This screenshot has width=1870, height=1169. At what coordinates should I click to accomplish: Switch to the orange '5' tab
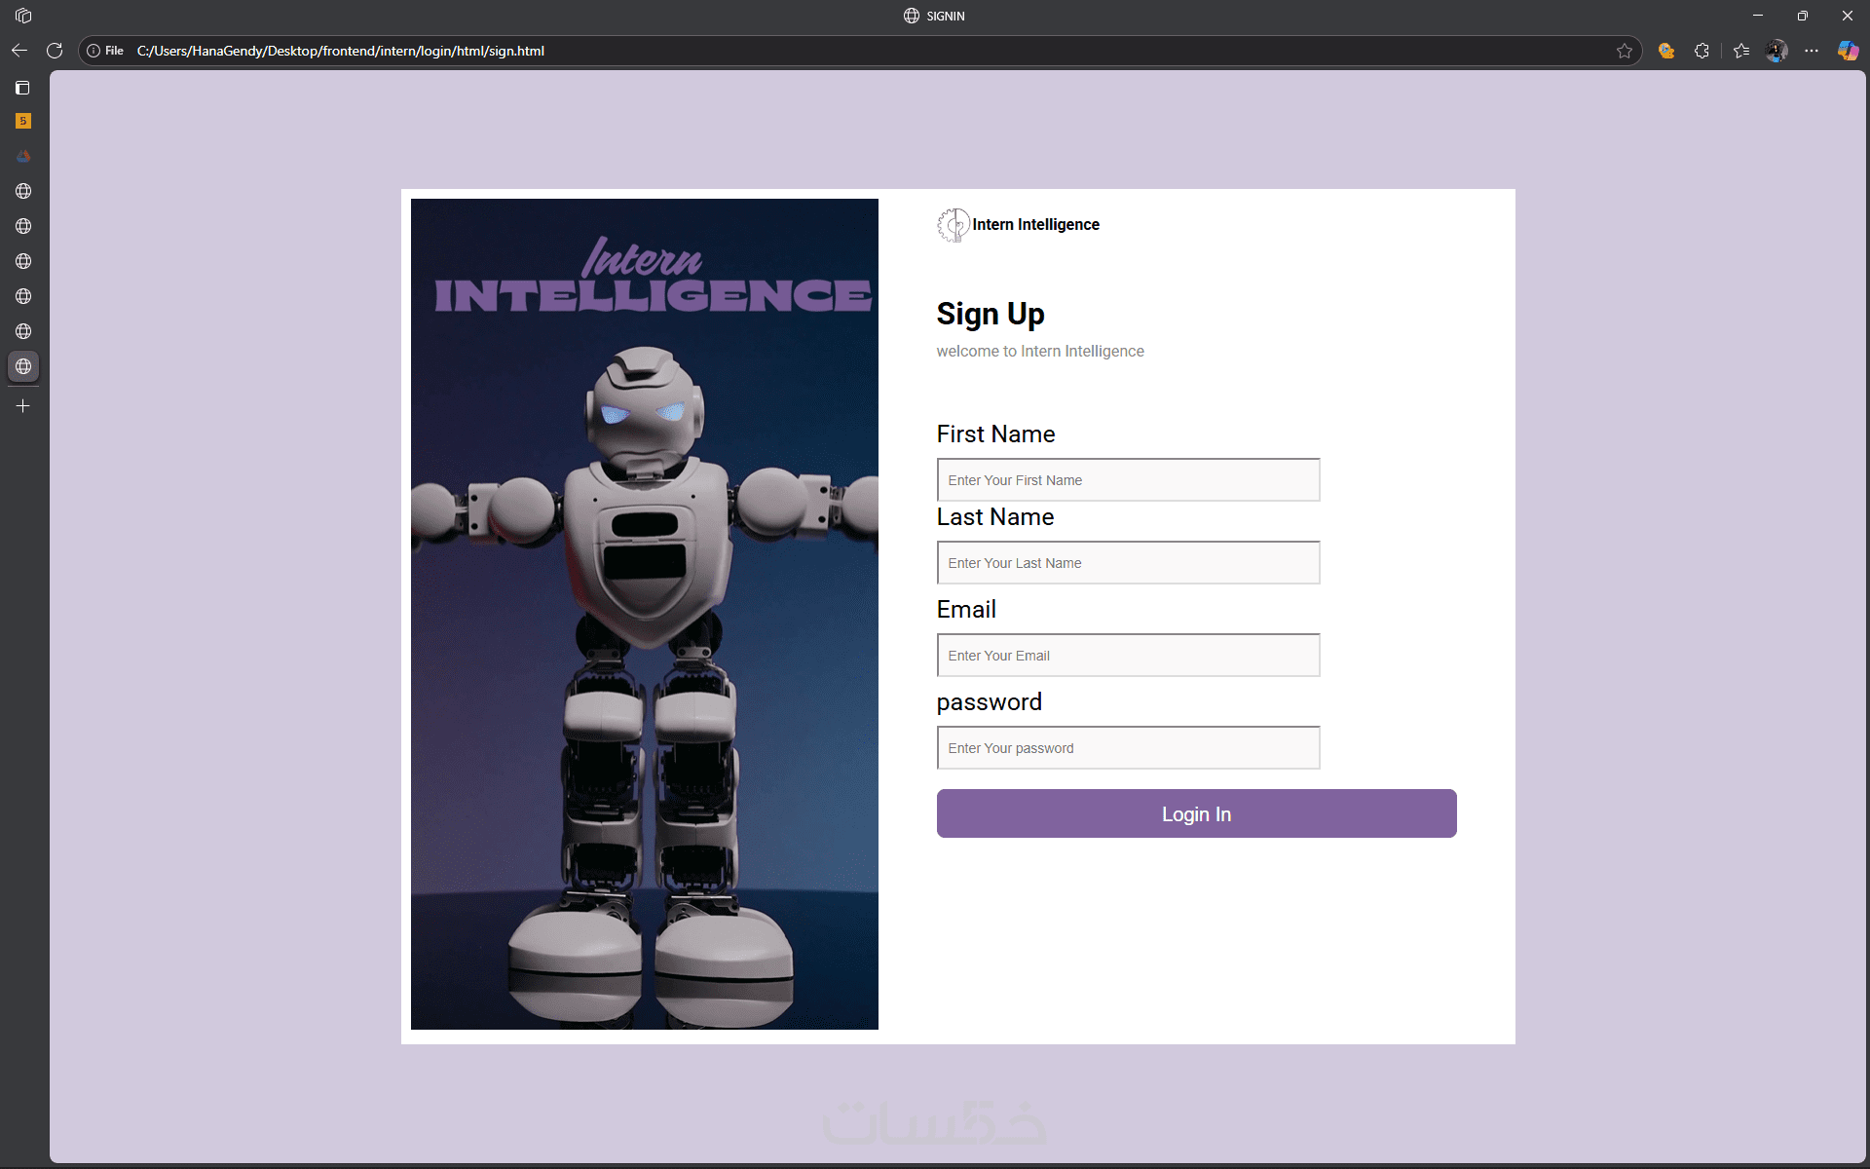click(x=23, y=121)
